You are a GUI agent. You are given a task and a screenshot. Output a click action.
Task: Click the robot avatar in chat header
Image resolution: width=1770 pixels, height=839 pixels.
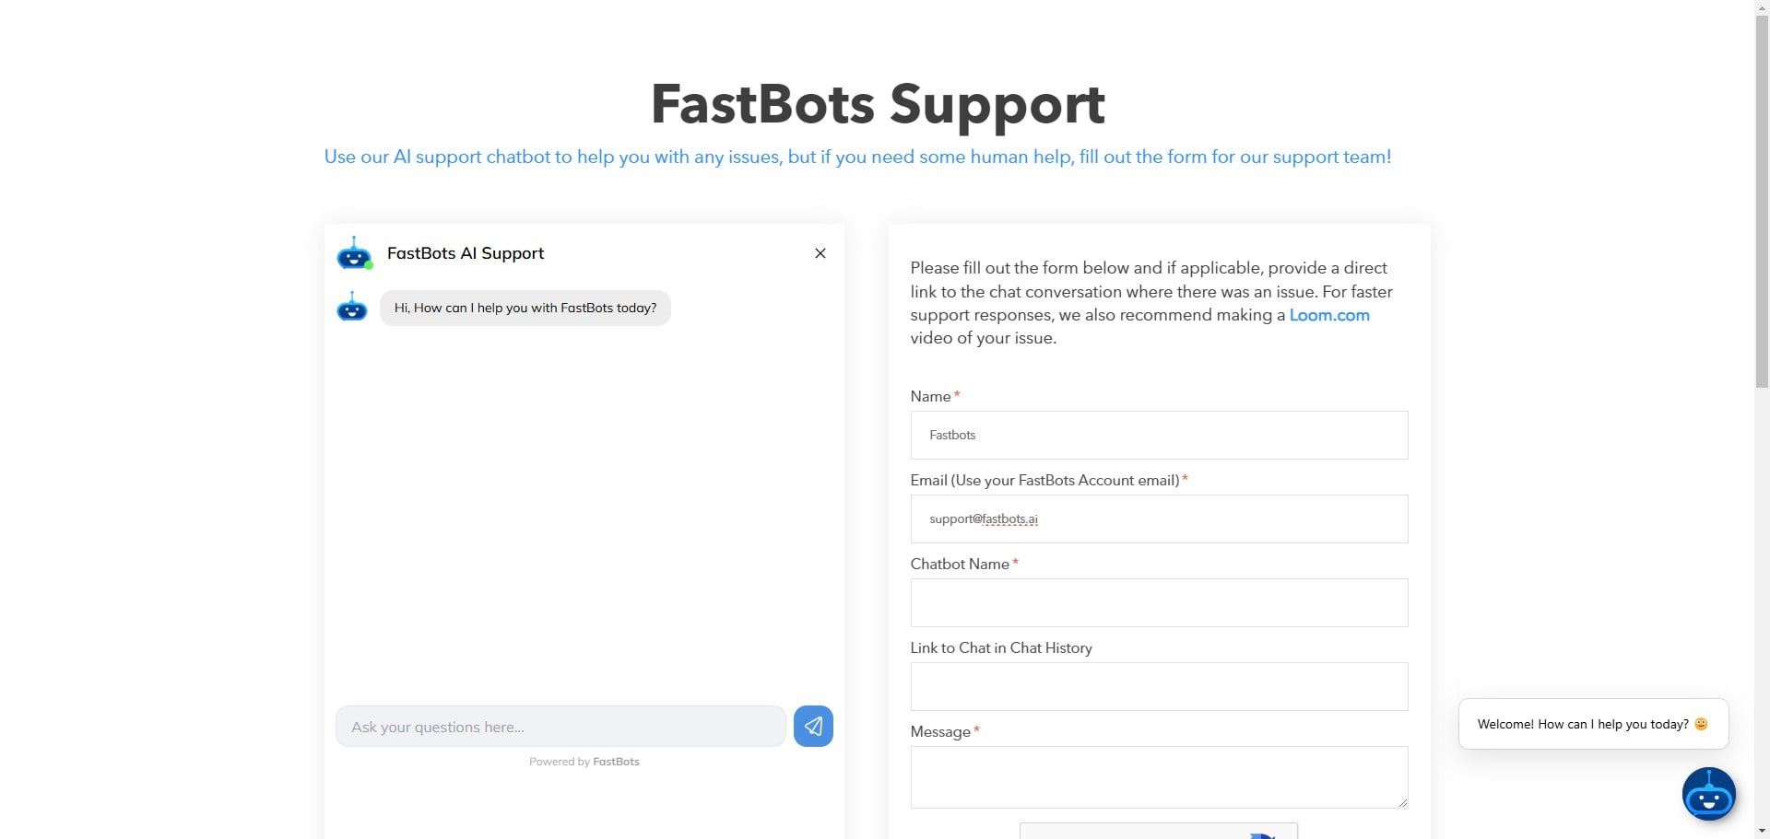[354, 253]
